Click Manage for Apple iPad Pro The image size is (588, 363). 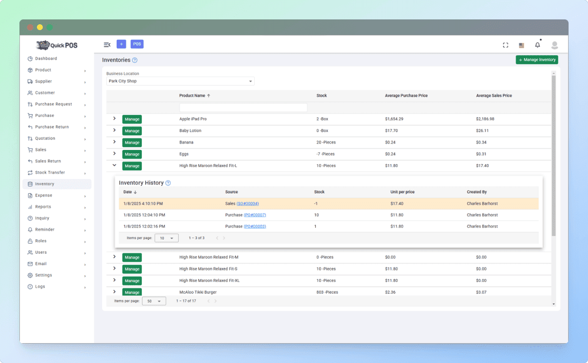132,119
